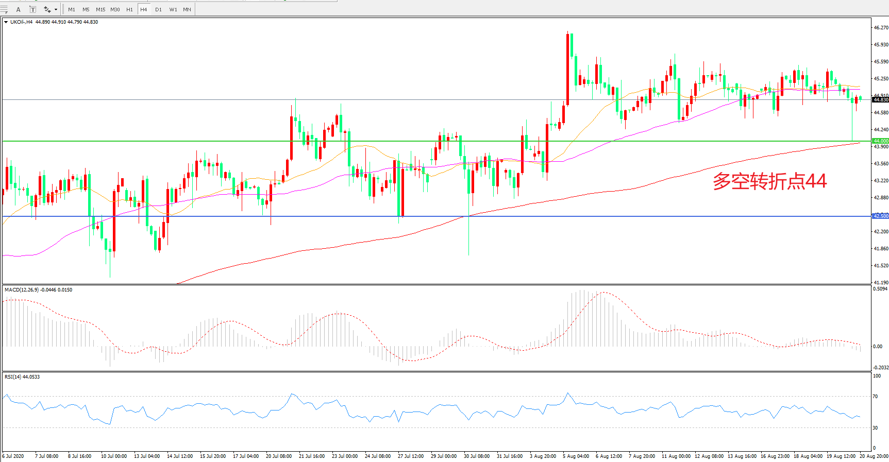Image resolution: width=889 pixels, height=462 pixels.
Task: Expand the UKOil chart title triangle
Action: tap(6, 22)
